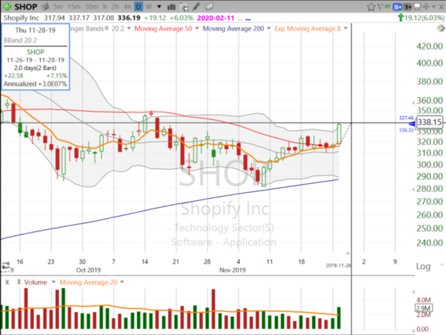Click the 338.15 price cursor label

tap(430, 122)
